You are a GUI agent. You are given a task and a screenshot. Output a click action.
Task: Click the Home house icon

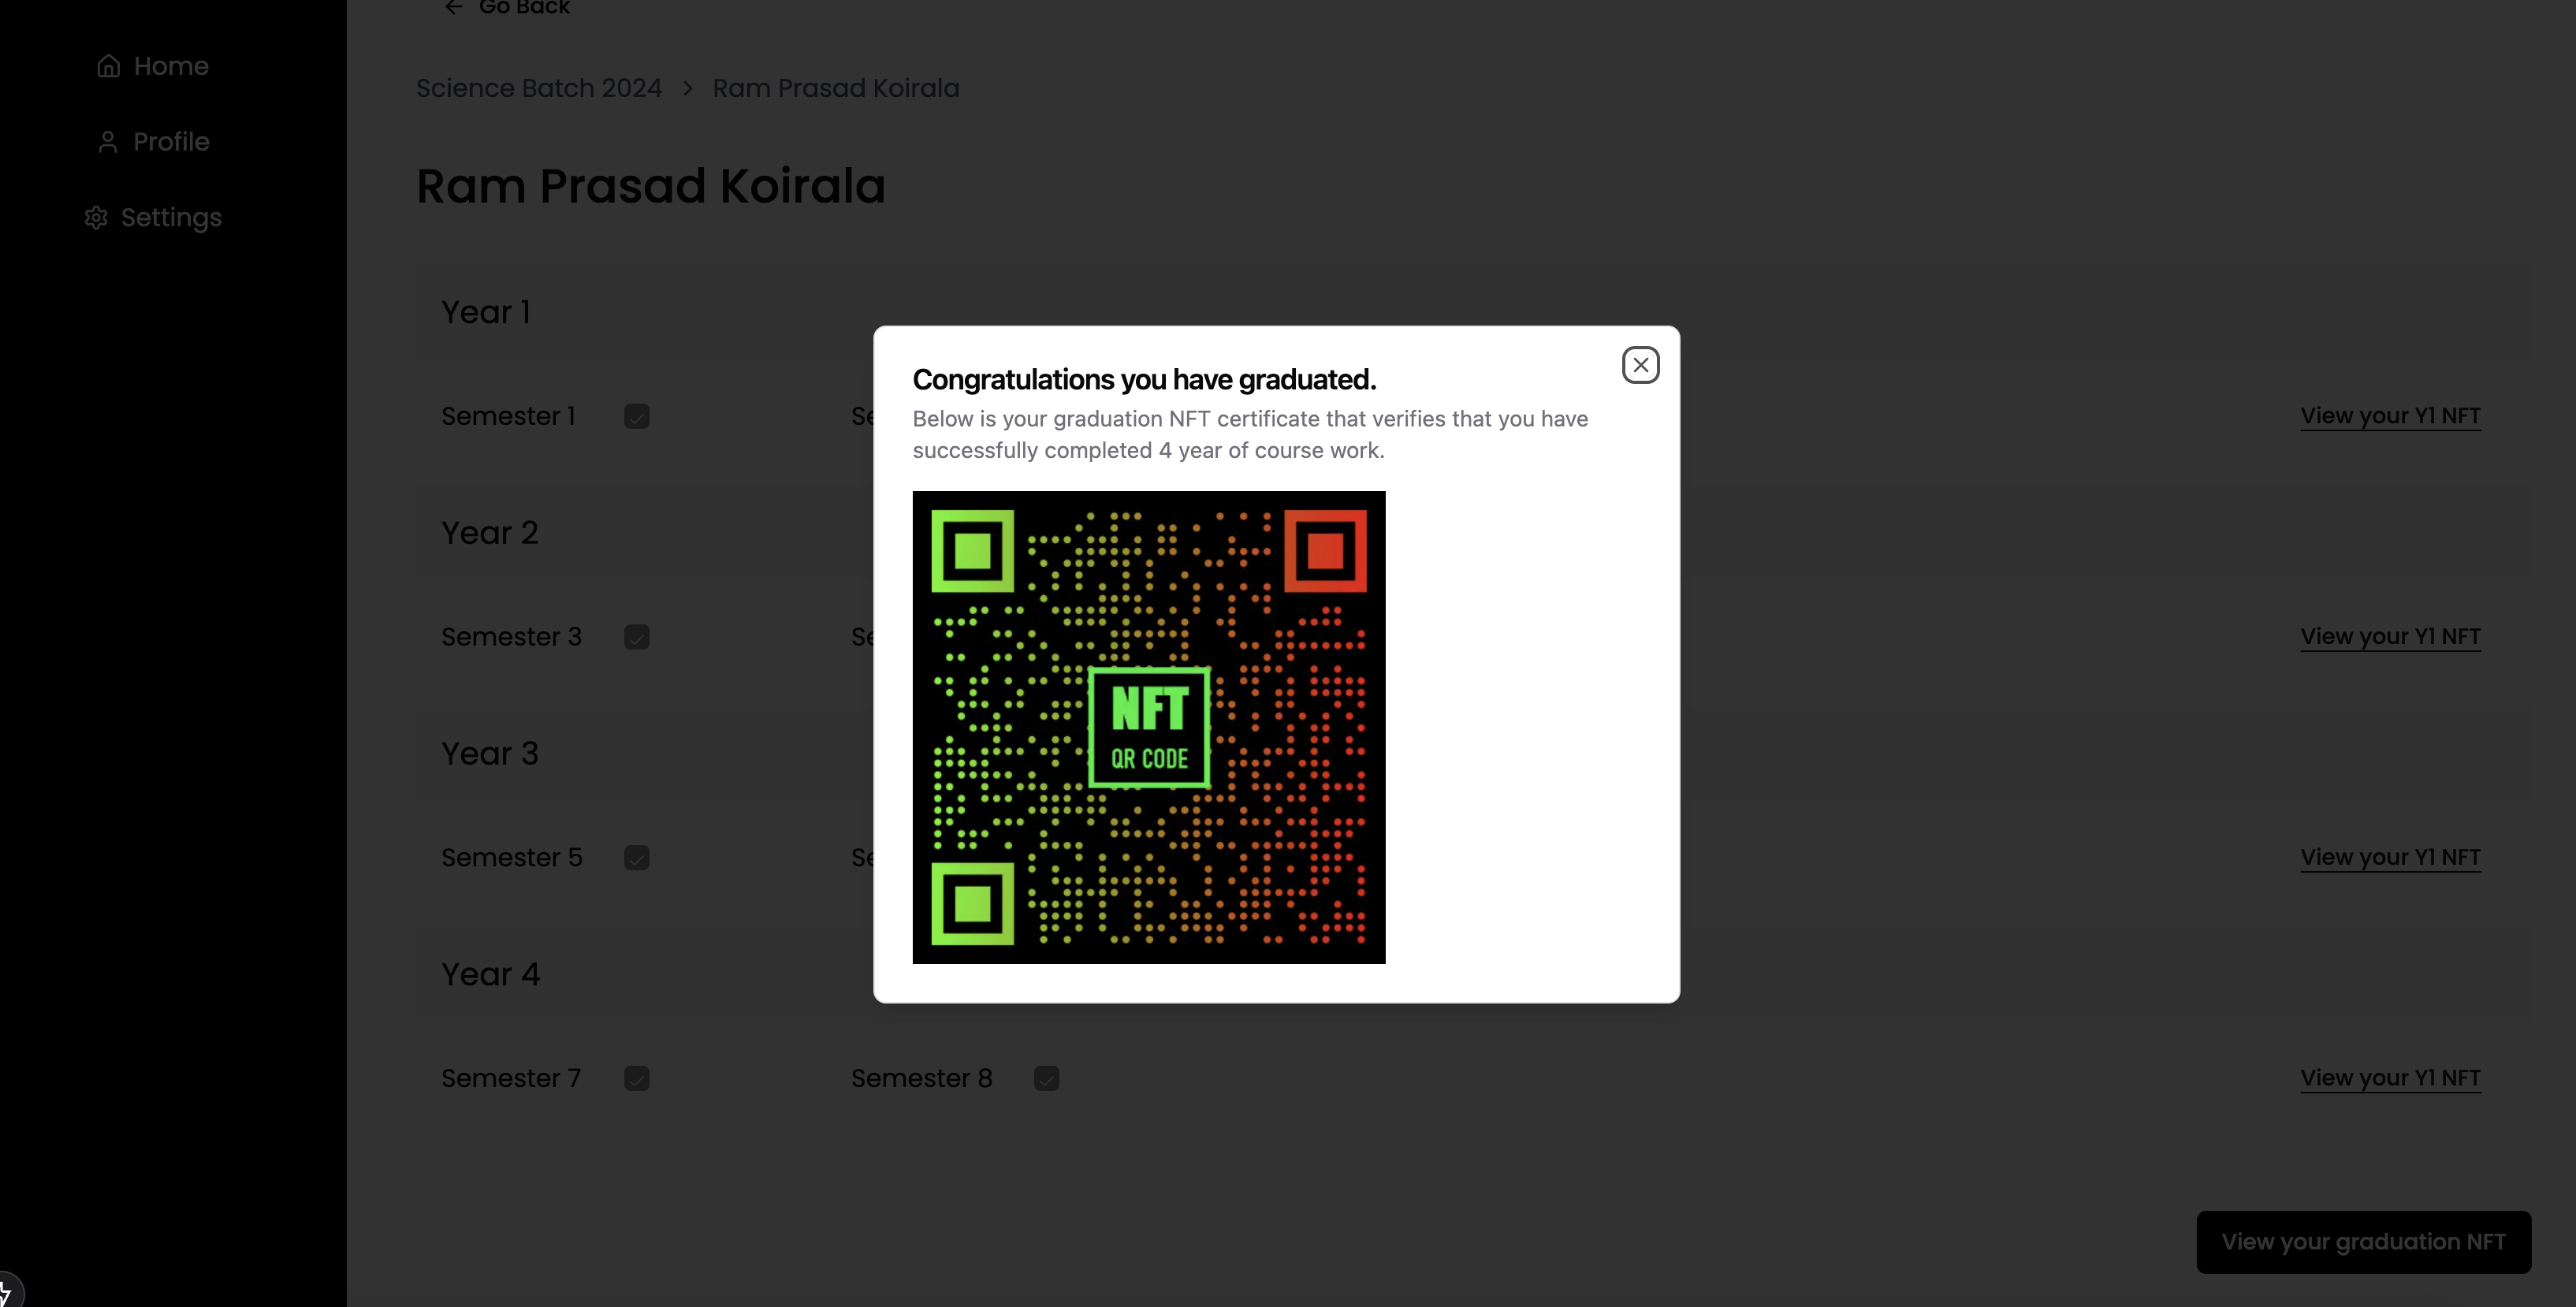(109, 66)
